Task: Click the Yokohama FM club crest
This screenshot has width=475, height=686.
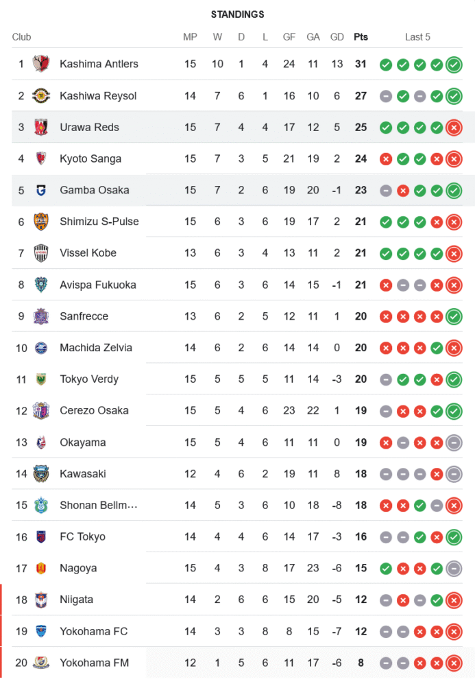Action: pos(41,663)
